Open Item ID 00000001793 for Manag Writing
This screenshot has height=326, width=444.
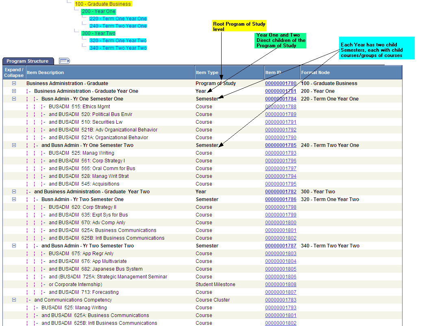tap(281, 153)
